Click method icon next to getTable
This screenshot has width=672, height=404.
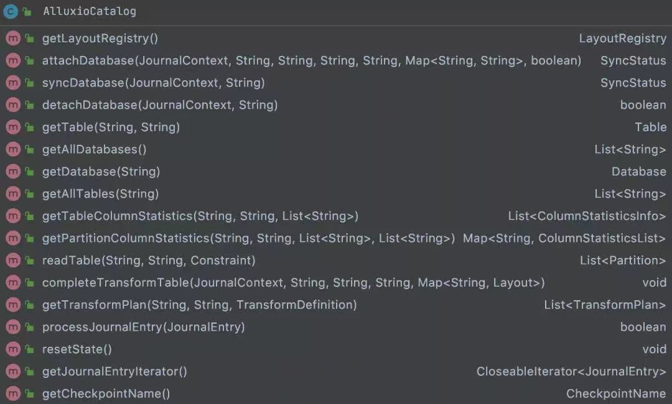pos(13,127)
